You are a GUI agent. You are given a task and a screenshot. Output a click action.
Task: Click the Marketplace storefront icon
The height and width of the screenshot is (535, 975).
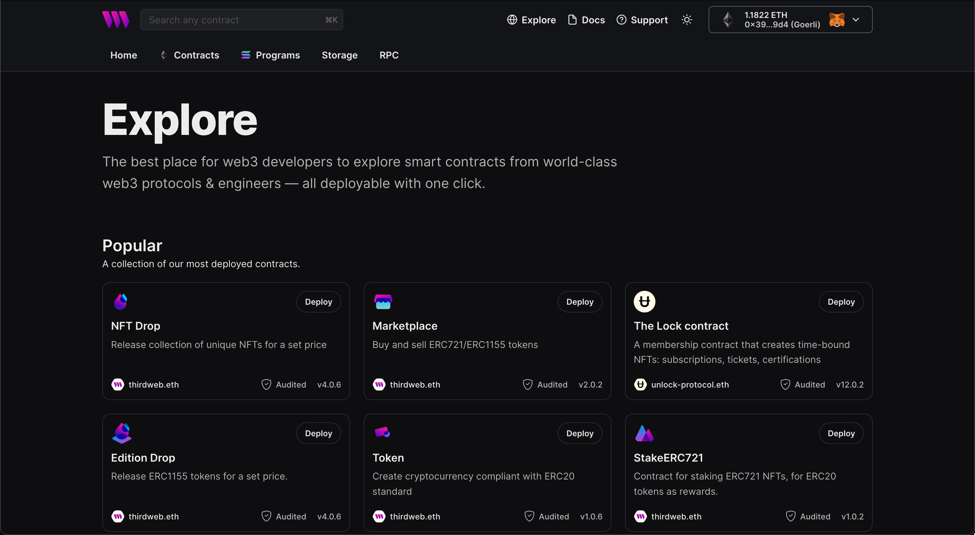383,301
